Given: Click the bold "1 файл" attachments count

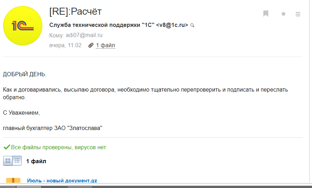Looking at the screenshot, I should tap(36, 161).
